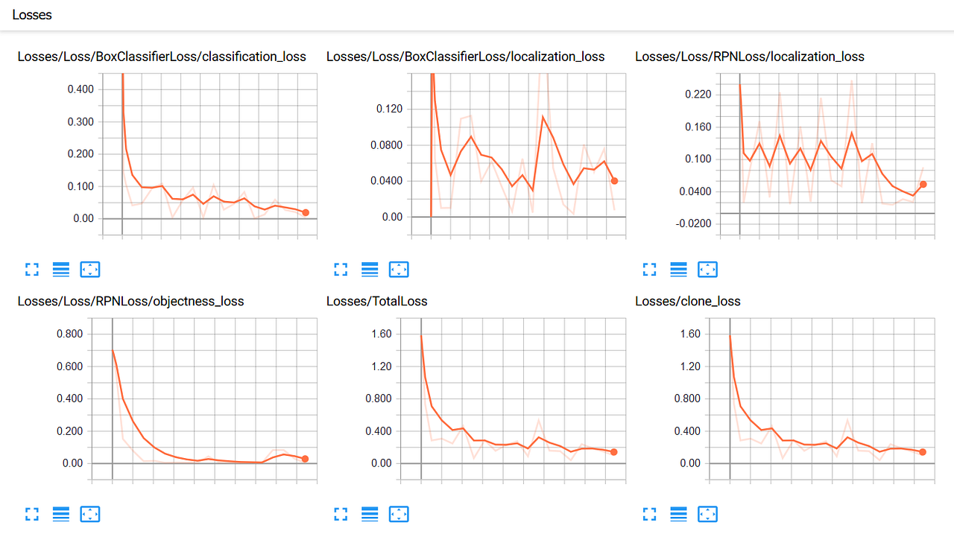The image size is (954, 540).
Task: Fit clone_loss chart domain to data
Action: (x=707, y=514)
